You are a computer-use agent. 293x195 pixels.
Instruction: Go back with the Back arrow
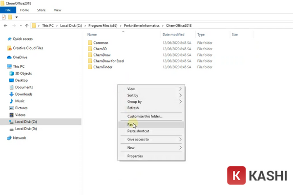(5, 25)
